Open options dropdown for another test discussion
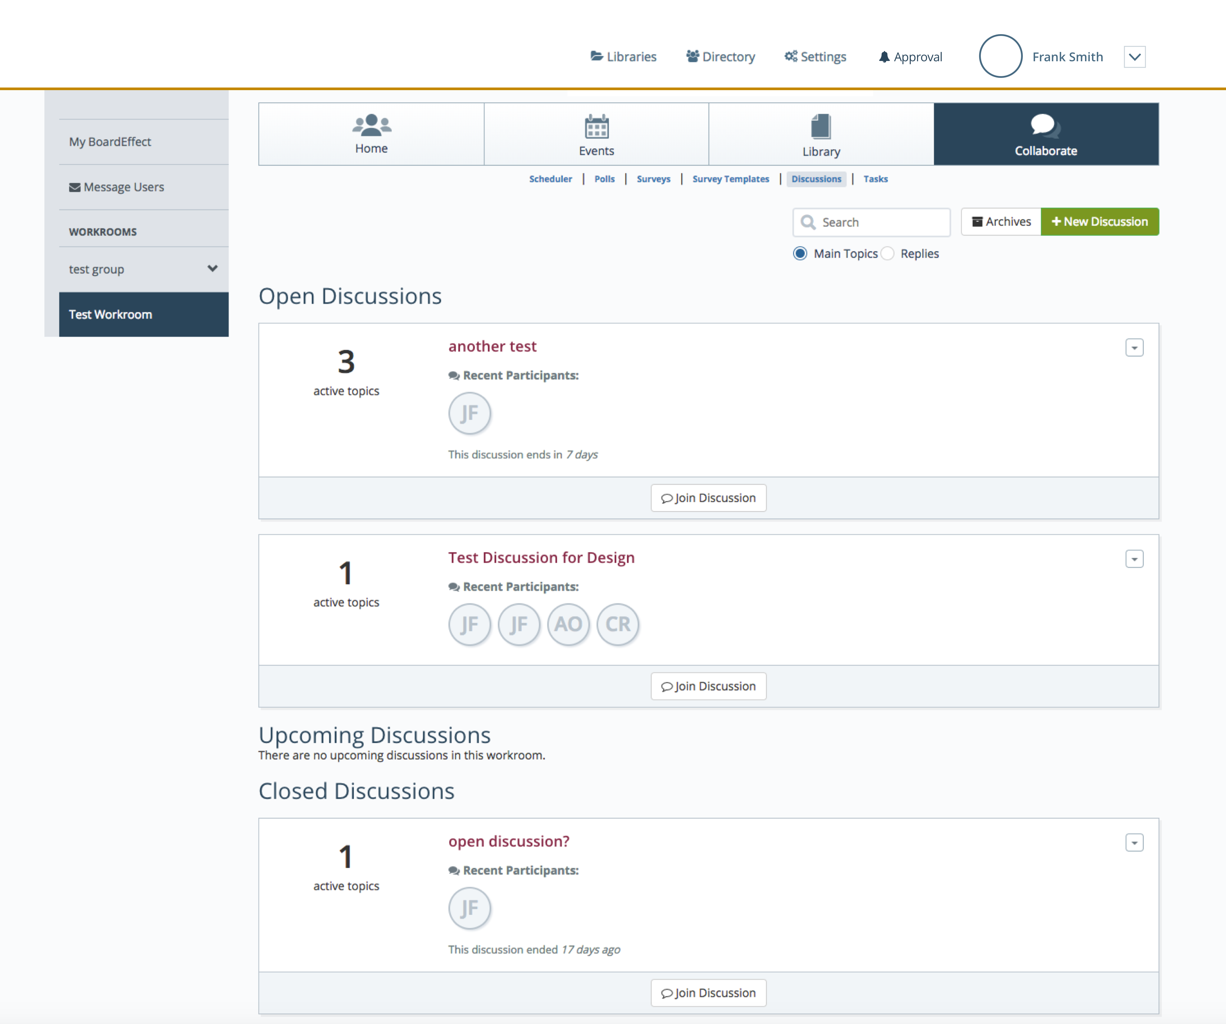 [x=1134, y=348]
